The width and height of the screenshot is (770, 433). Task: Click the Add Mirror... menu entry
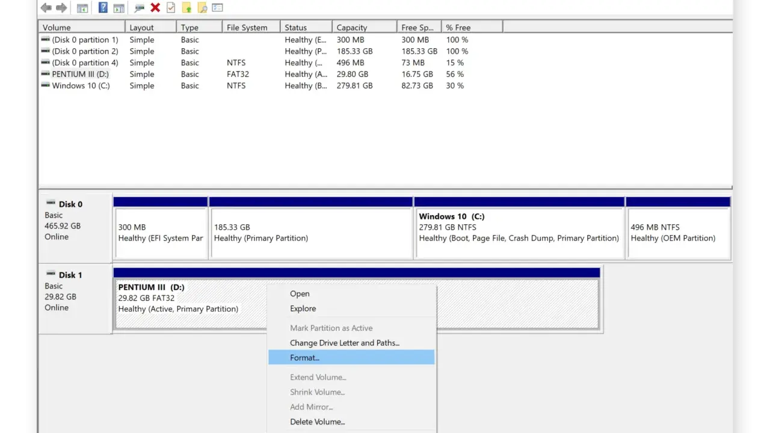click(351, 407)
